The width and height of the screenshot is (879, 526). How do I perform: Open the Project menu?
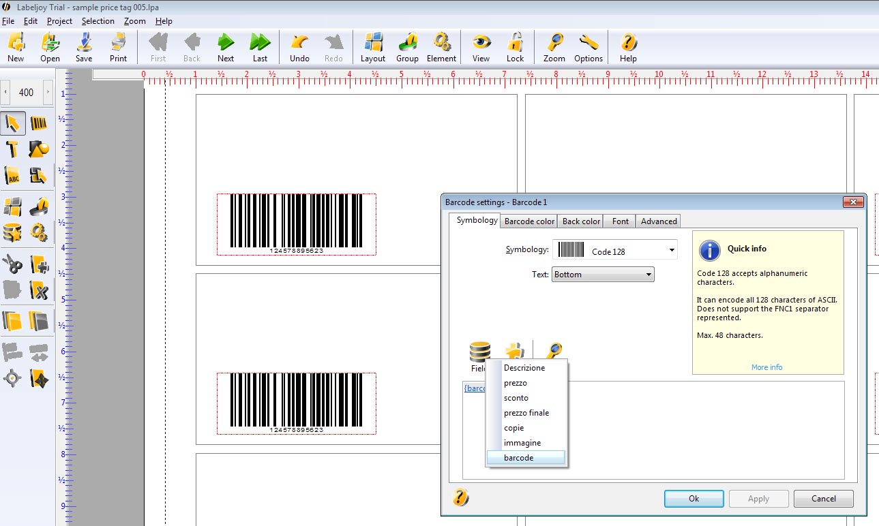pos(59,21)
